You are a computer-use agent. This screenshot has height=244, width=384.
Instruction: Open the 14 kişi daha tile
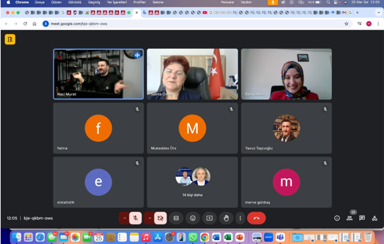[192, 182]
